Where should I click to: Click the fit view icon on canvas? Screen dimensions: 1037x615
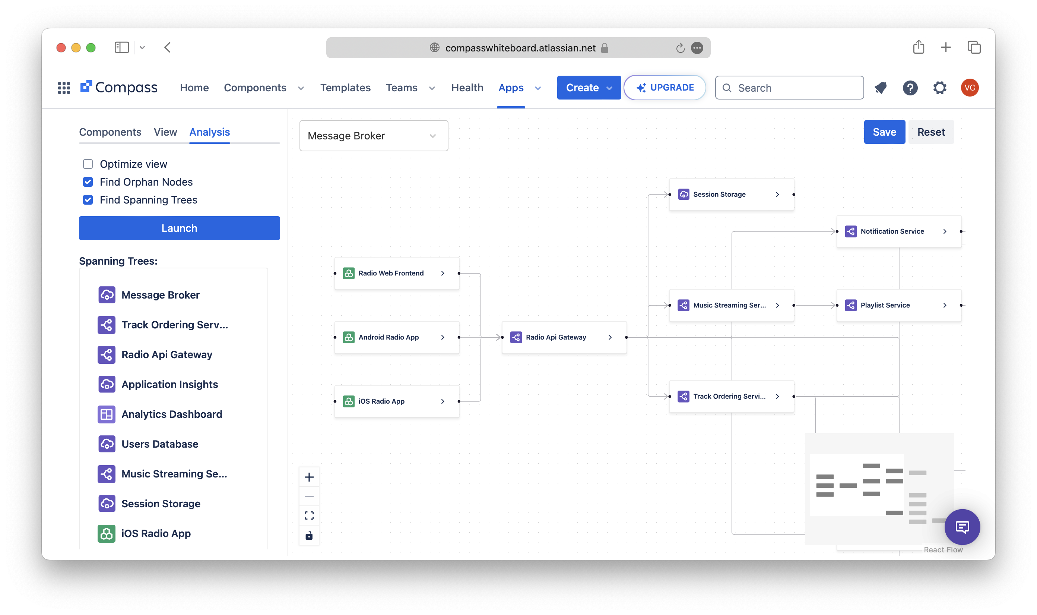pyautogui.click(x=309, y=515)
